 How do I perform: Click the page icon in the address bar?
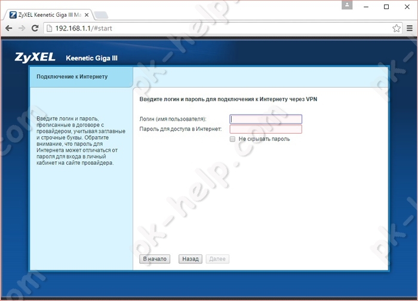(50, 28)
